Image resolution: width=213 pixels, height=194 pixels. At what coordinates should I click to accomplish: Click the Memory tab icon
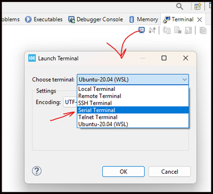point(132,20)
